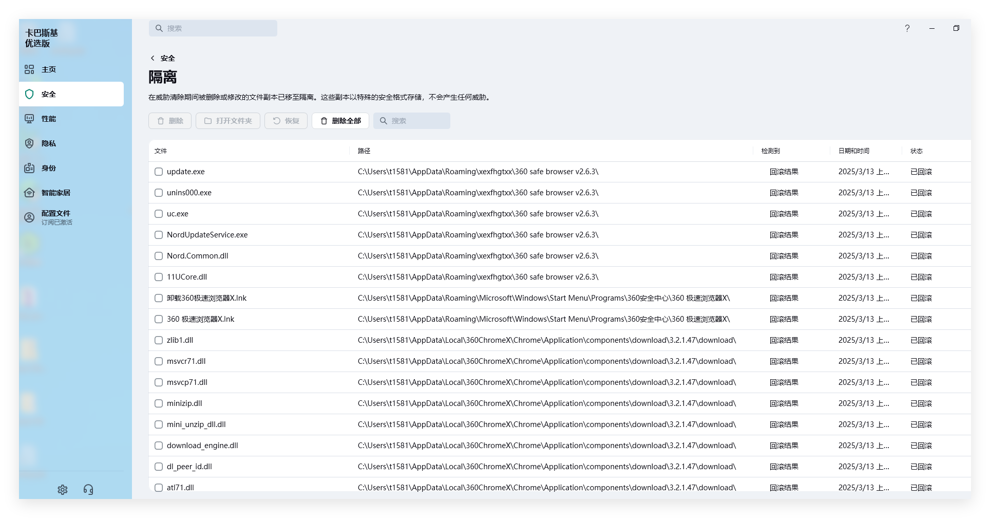990x518 pixels.
Task: Click the date cell in zlib1.dll row
Action: 864,340
